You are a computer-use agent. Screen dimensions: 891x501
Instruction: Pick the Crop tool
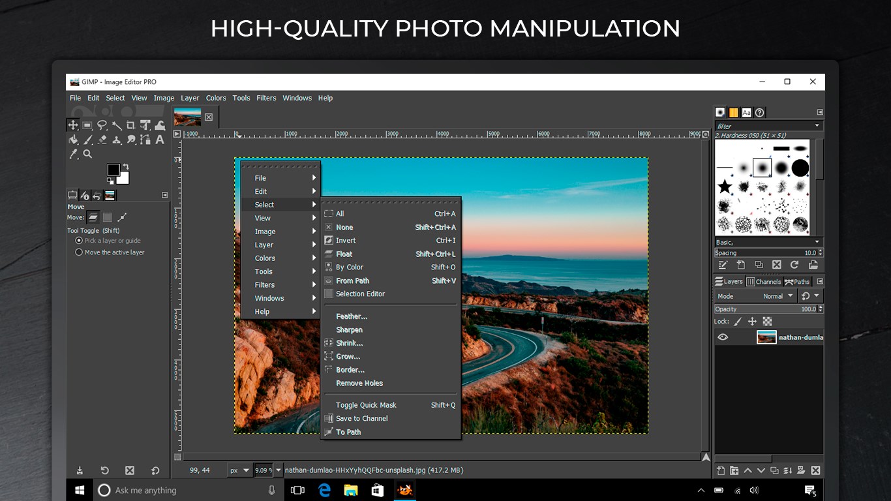(130, 125)
